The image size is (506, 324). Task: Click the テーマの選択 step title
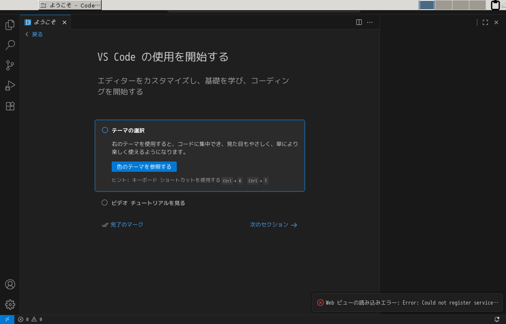click(128, 130)
